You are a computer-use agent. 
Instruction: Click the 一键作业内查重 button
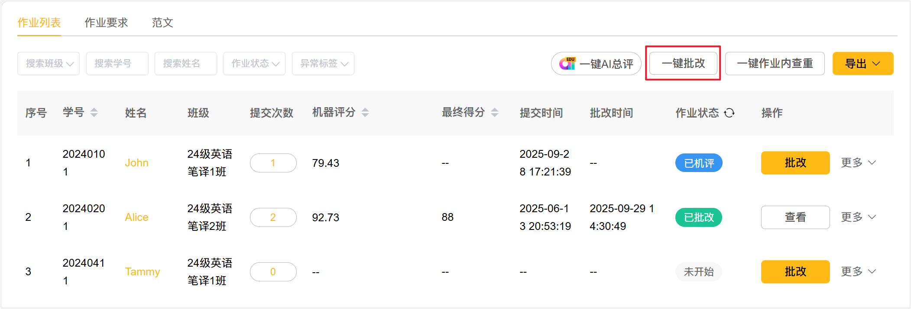[x=775, y=64]
